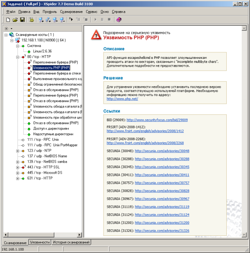Click the red warning triangle icon in report
This screenshot has width=250, height=253.
coord(96,35)
